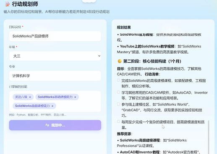Click the 行动清单 label
Viewport: 217px width, 154px height.
pos(152,74)
